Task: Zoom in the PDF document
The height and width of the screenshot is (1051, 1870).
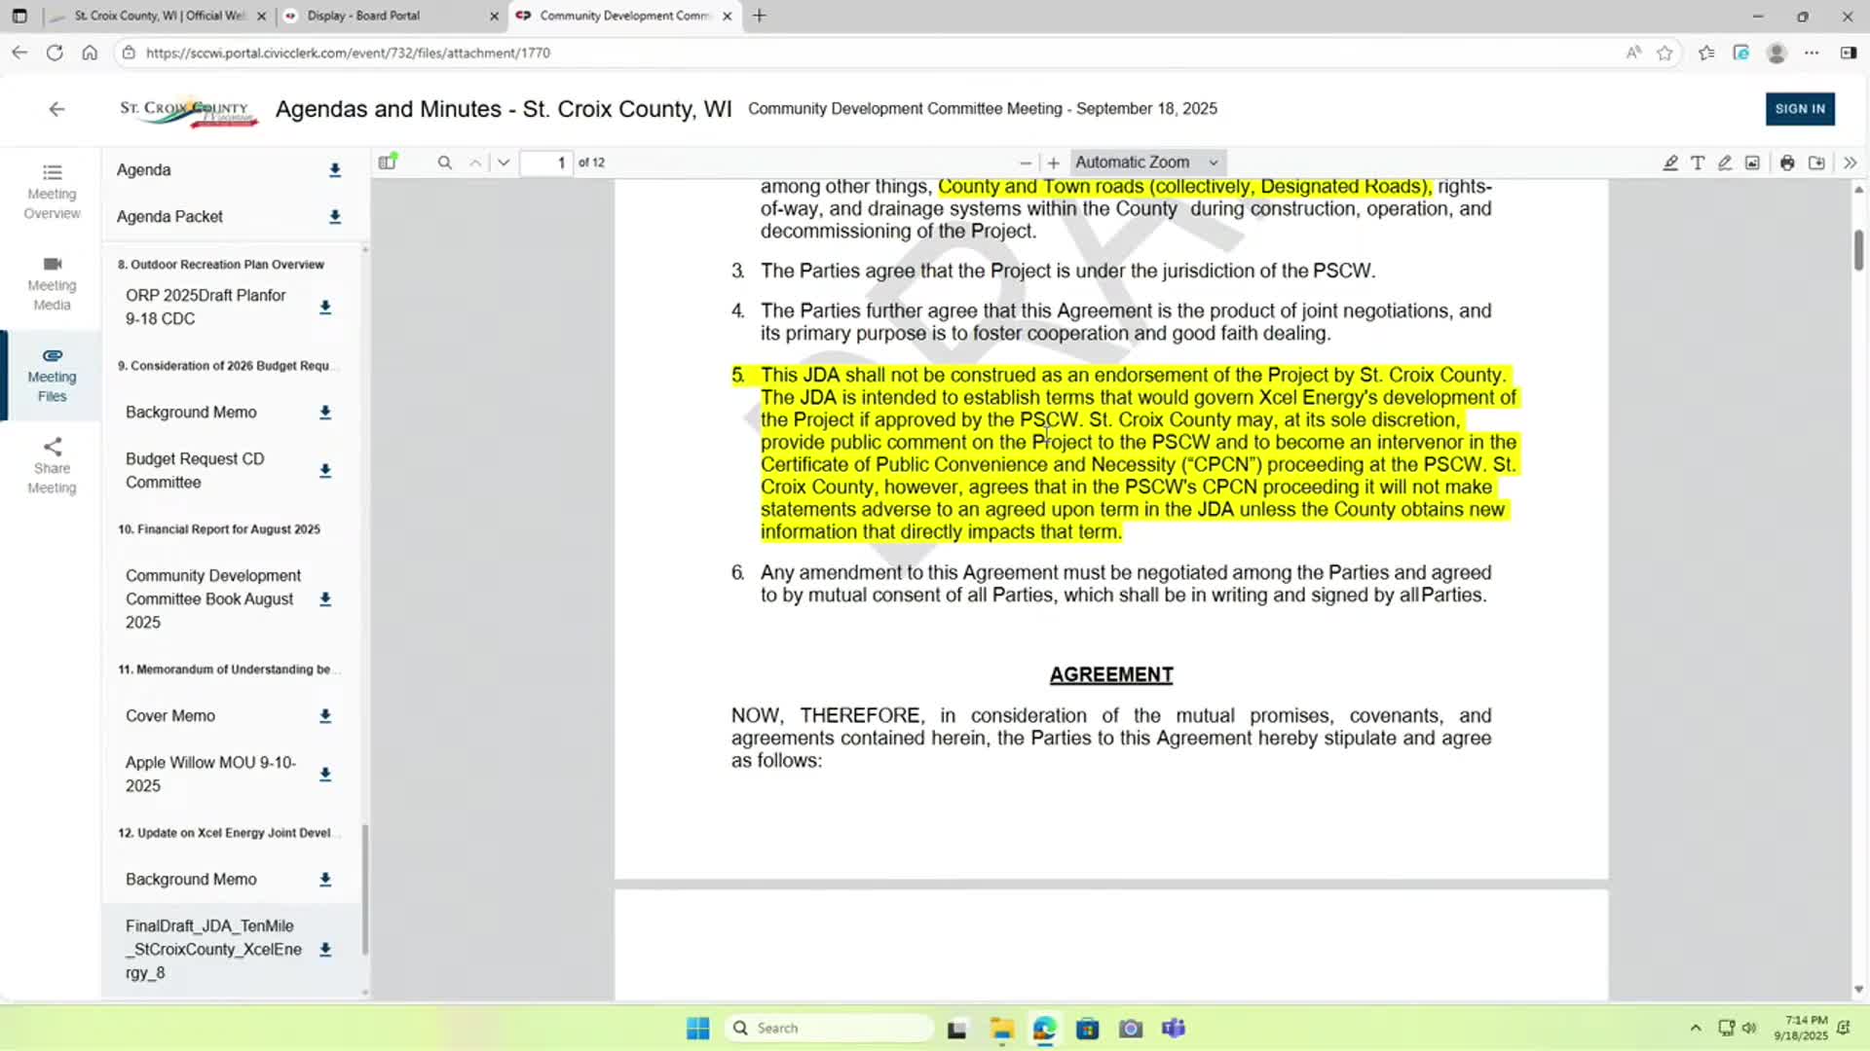Action: (x=1053, y=163)
